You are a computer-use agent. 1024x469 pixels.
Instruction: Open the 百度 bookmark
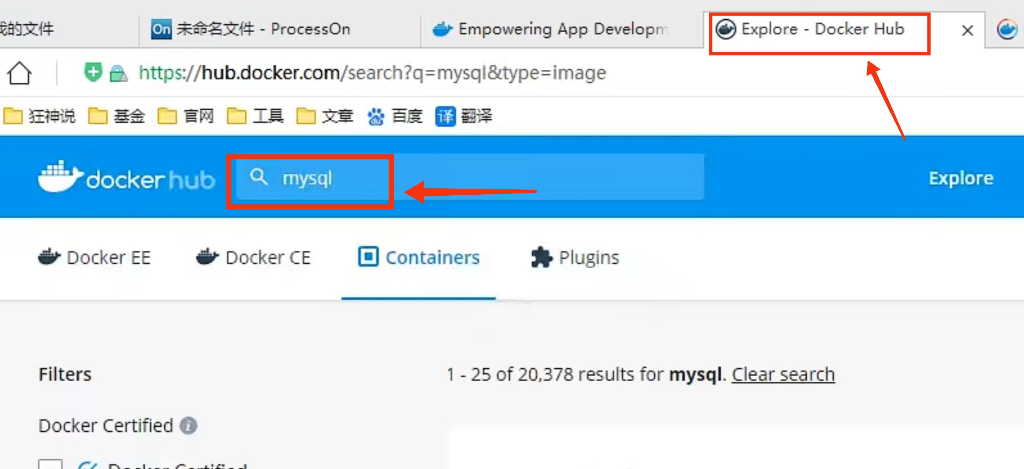click(395, 116)
